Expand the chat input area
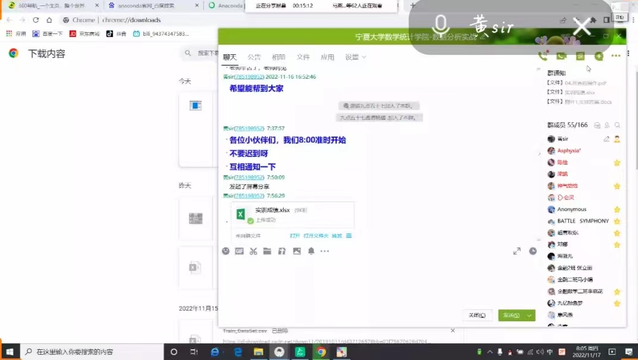This screenshot has height=360, width=638. coord(517,252)
